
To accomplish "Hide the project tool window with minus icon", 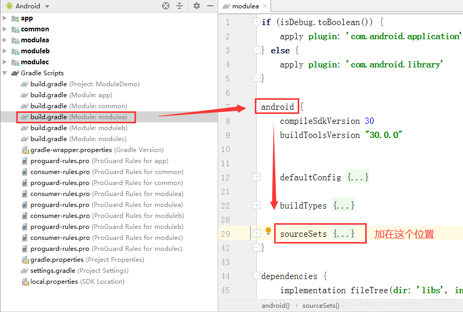I will coord(210,6).
